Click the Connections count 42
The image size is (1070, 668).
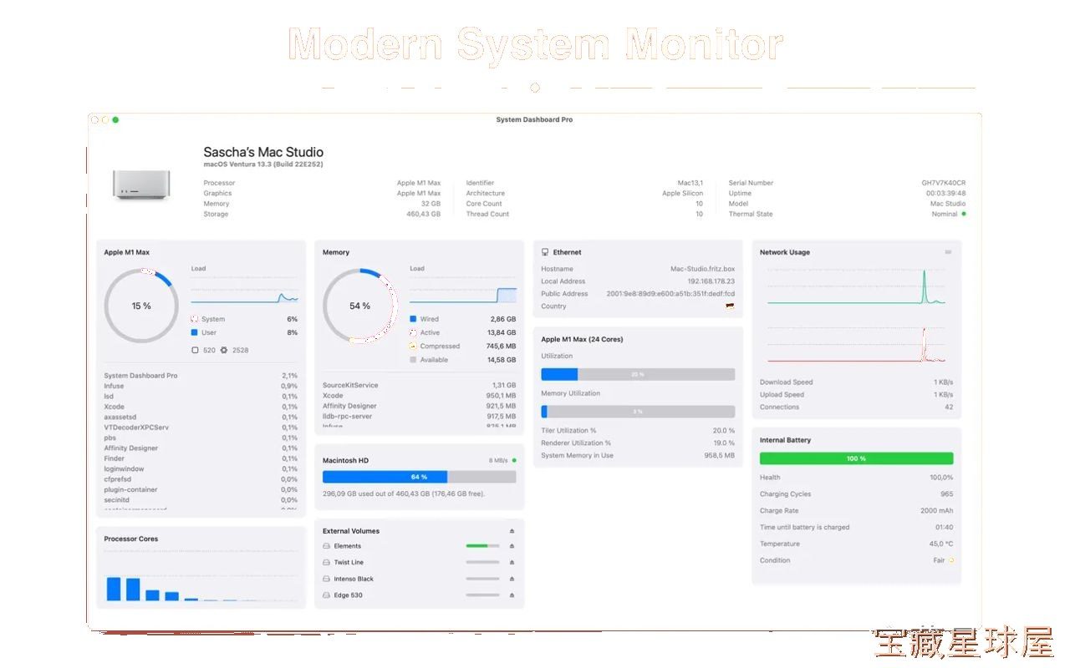(949, 407)
